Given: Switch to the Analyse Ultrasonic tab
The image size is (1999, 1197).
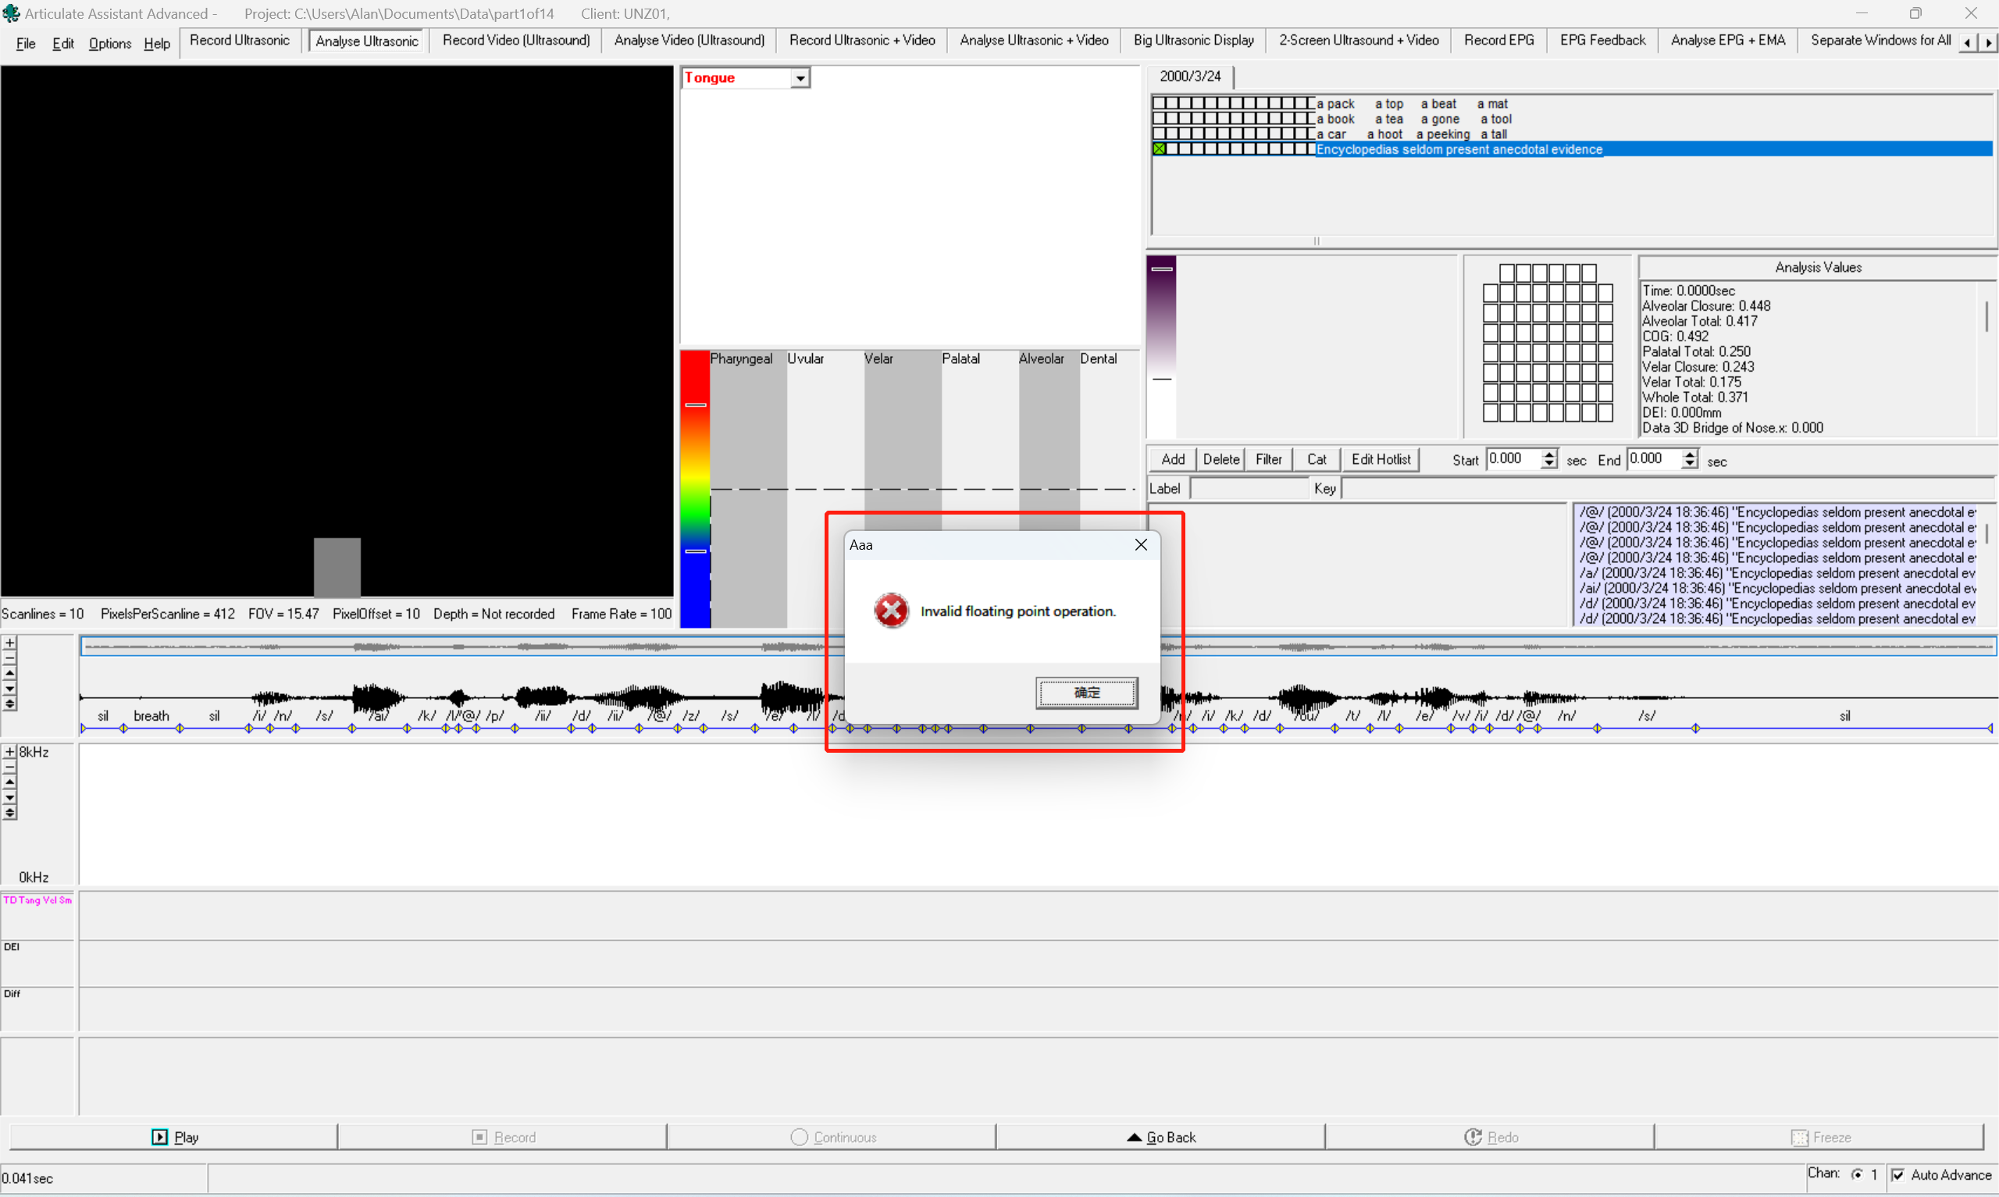Looking at the screenshot, I should click(367, 41).
